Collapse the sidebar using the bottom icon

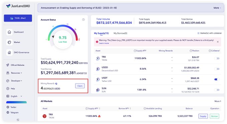tap(18, 120)
